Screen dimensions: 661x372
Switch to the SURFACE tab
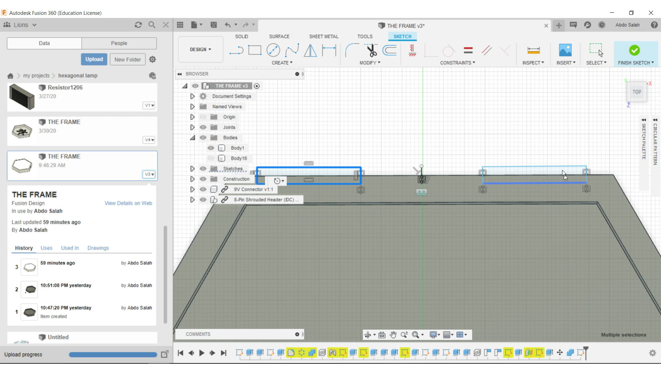279,37
